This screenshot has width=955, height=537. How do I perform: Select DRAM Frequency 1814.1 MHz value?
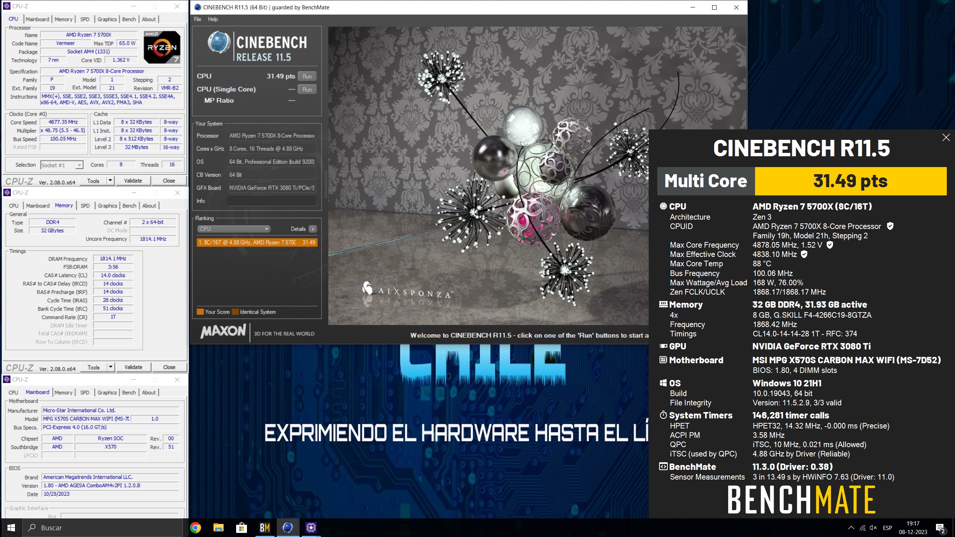tap(113, 259)
